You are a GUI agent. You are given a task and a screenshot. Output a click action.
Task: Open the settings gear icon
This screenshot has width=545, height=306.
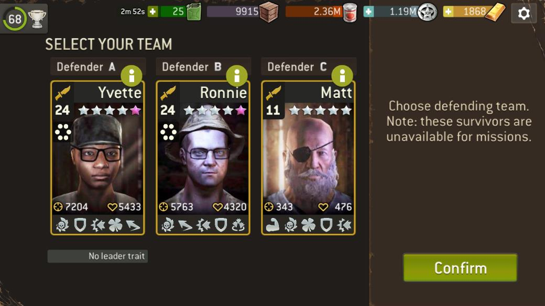point(524,14)
